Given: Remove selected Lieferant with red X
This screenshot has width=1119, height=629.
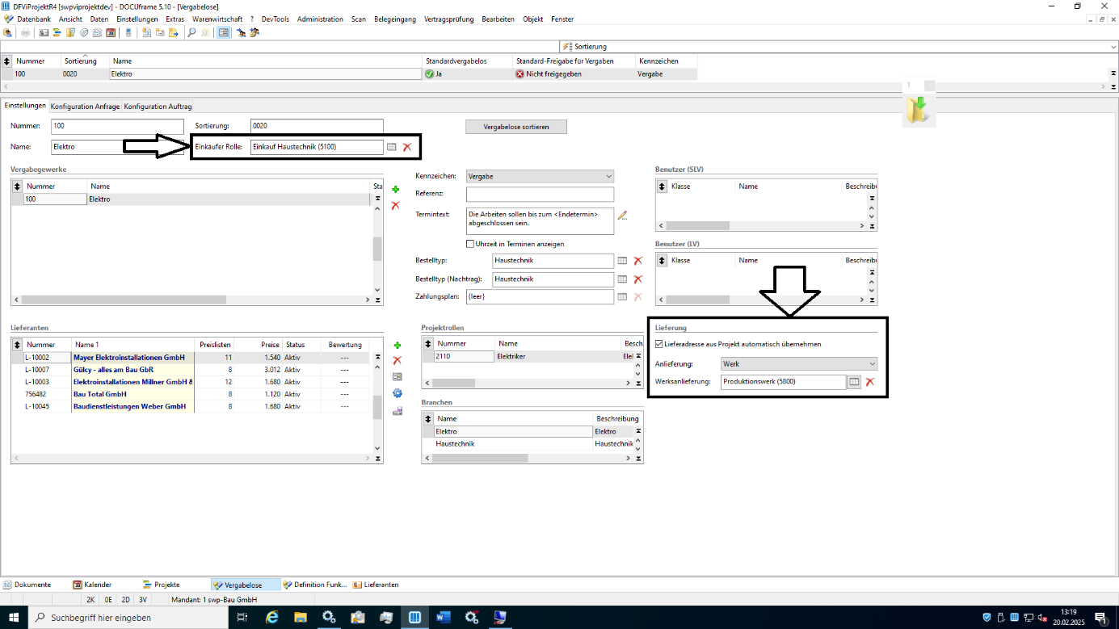Looking at the screenshot, I should [x=397, y=361].
